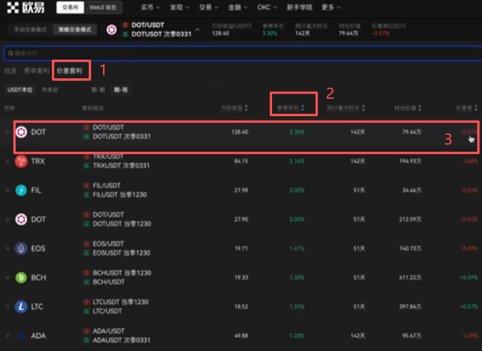Image resolution: width=482 pixels, height=351 pixels.
Task: Select the Web3 钱包 tab
Action: [103, 7]
